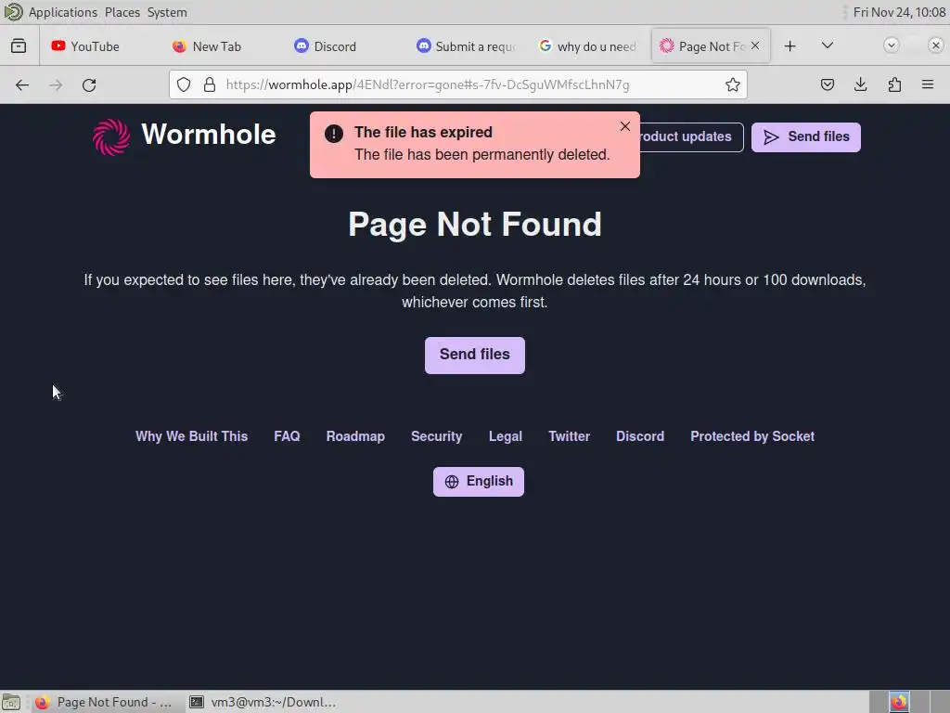Click the site padlock icon
The height and width of the screenshot is (713, 950).
click(x=210, y=84)
